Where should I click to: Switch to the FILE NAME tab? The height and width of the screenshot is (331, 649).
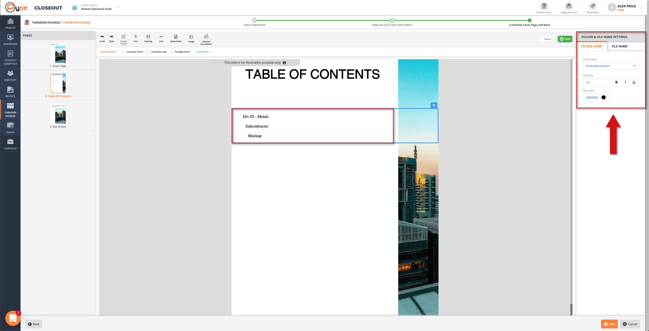[619, 46]
